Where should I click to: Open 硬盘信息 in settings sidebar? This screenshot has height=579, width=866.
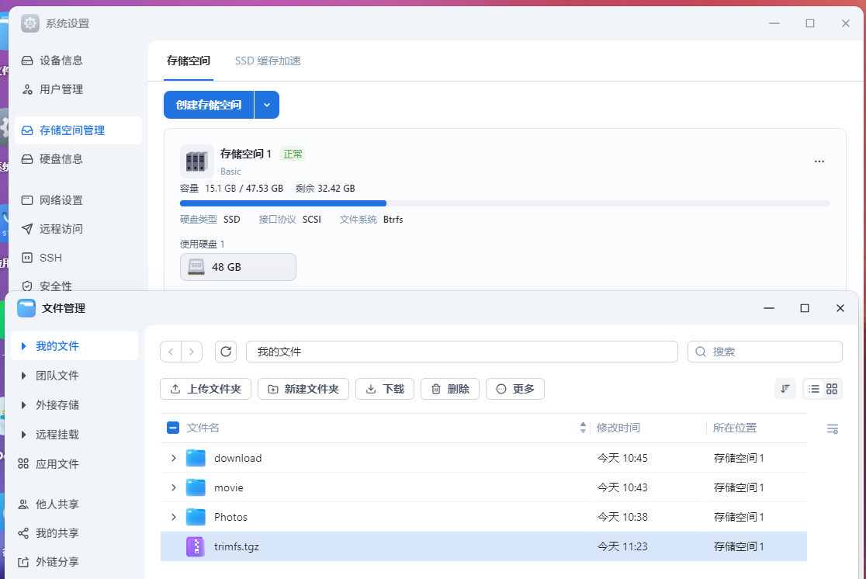[61, 159]
